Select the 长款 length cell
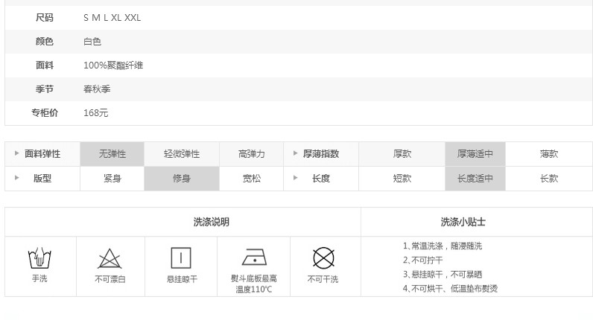The image size is (593, 320). pos(549,179)
